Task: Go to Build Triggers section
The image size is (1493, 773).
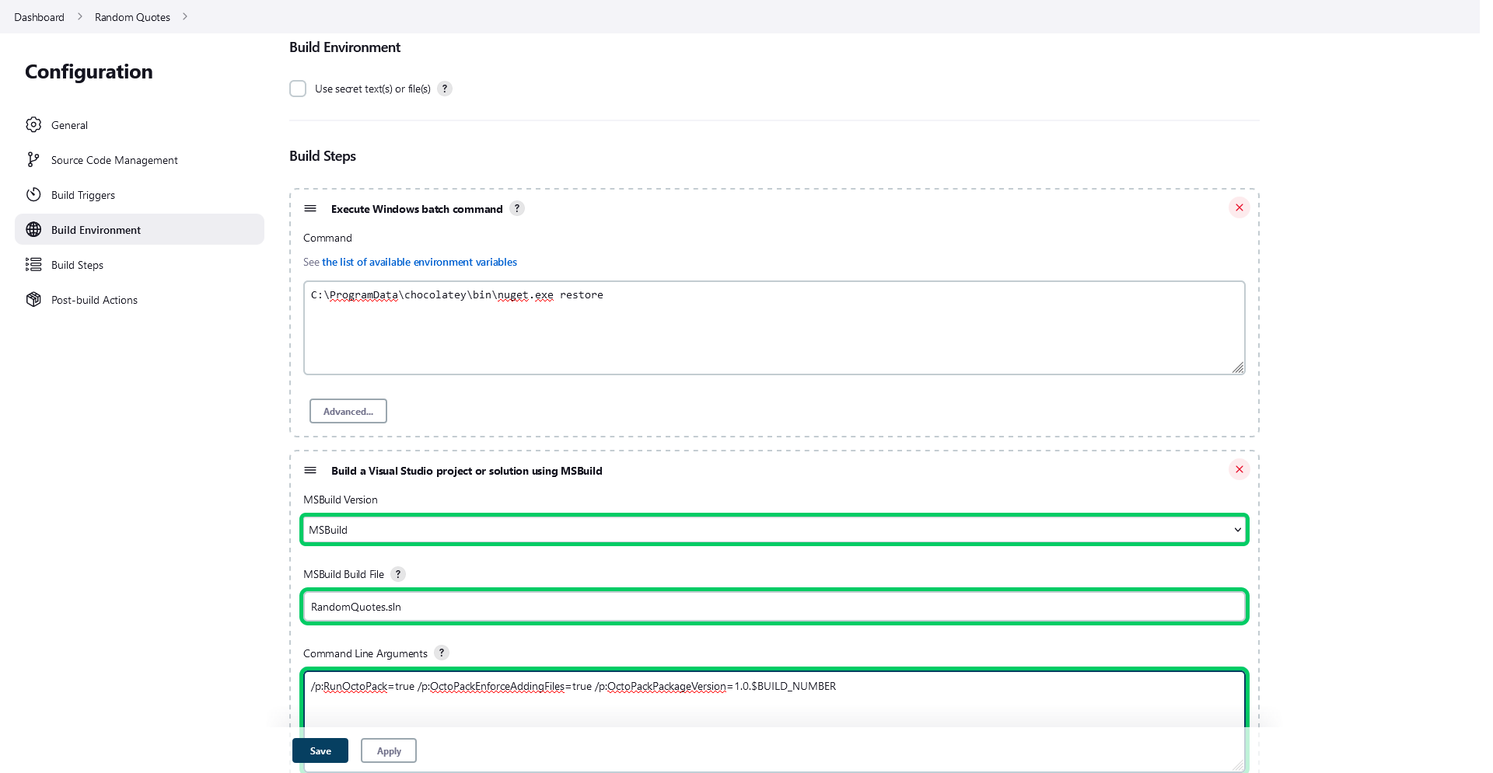Action: (x=140, y=194)
